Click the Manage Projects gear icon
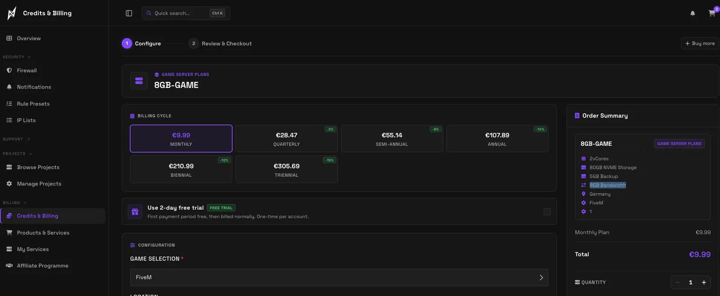Screen dimensions: 720x296 pos(9,184)
